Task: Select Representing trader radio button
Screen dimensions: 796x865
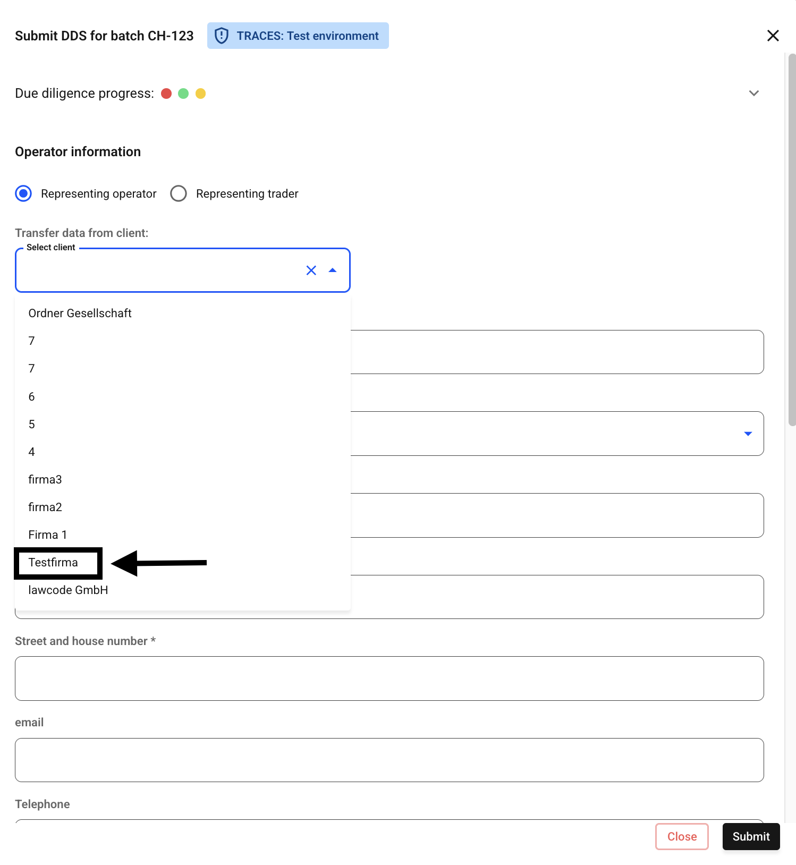Action: click(x=179, y=193)
